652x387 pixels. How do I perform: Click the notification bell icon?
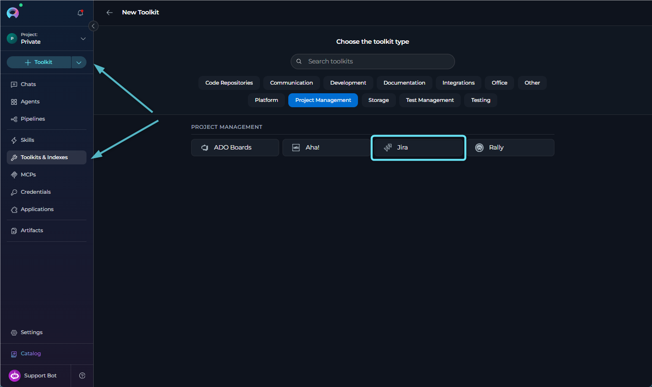click(80, 13)
